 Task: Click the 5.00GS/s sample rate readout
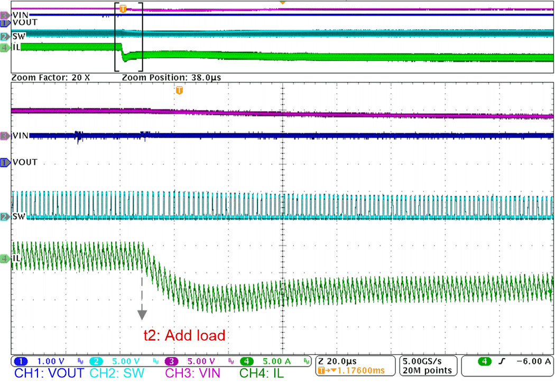point(427,360)
